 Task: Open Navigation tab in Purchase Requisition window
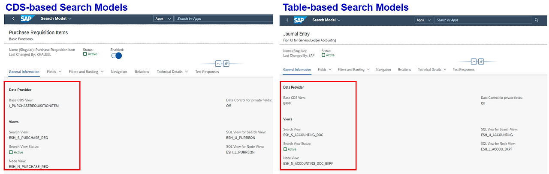(119, 71)
